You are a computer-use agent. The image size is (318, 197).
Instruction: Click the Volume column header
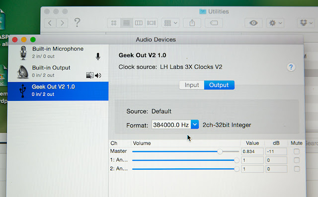(x=142, y=143)
